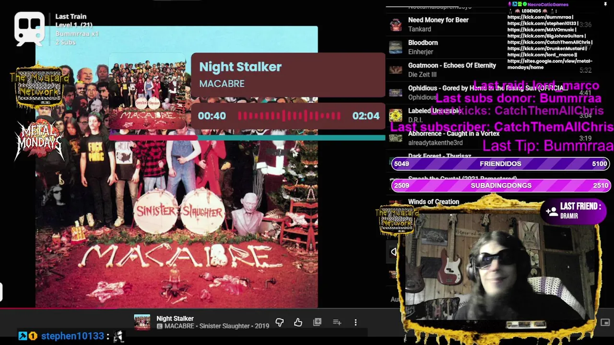Screen dimensions: 614x345
Task: Select 'Goatmoon - Echoes Of Eternity' in queue
Action: click(x=452, y=66)
